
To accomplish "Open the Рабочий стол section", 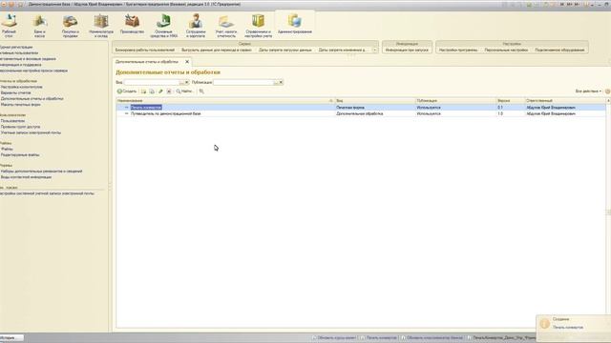I will (x=9, y=26).
